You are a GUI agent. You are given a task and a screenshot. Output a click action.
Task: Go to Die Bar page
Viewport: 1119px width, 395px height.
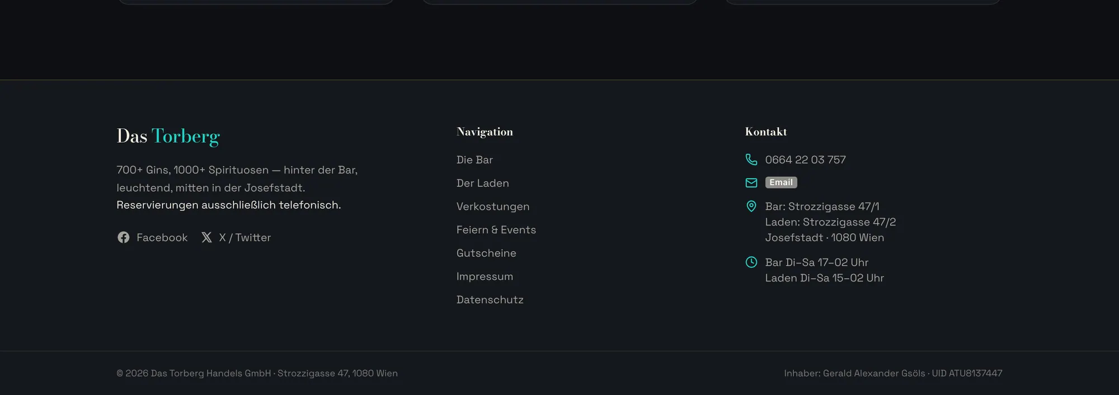click(x=474, y=160)
